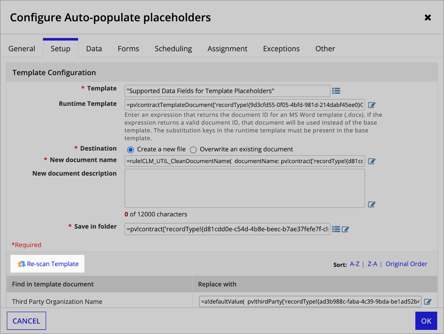Image resolution: width=444 pixels, height=334 pixels.
Task: Open the Scheduling tab
Action: click(173, 49)
